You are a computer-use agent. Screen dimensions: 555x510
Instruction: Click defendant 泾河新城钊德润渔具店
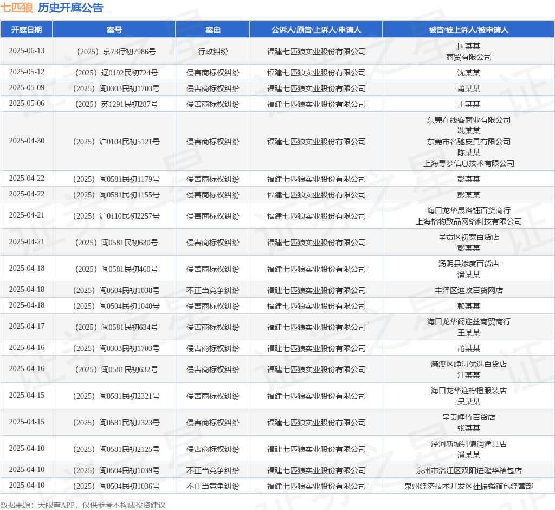pos(469,444)
